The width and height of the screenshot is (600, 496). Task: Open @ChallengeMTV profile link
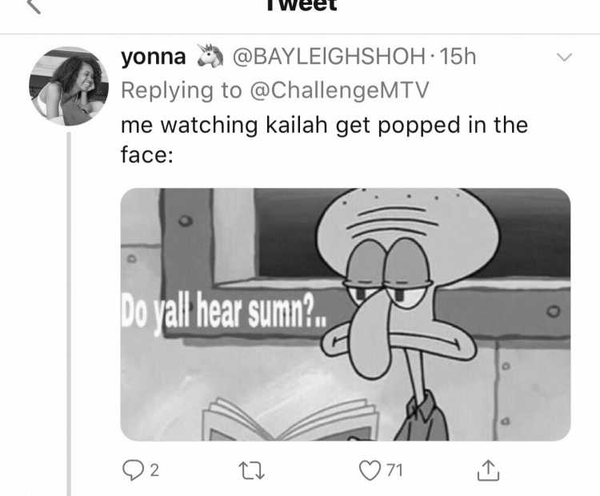point(339,90)
